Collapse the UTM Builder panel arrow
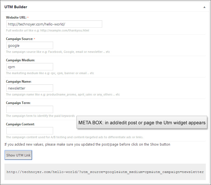Screen dimensions: 211x185 click(204, 7)
